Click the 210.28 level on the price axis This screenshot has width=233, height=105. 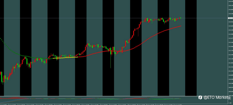(231, 83)
